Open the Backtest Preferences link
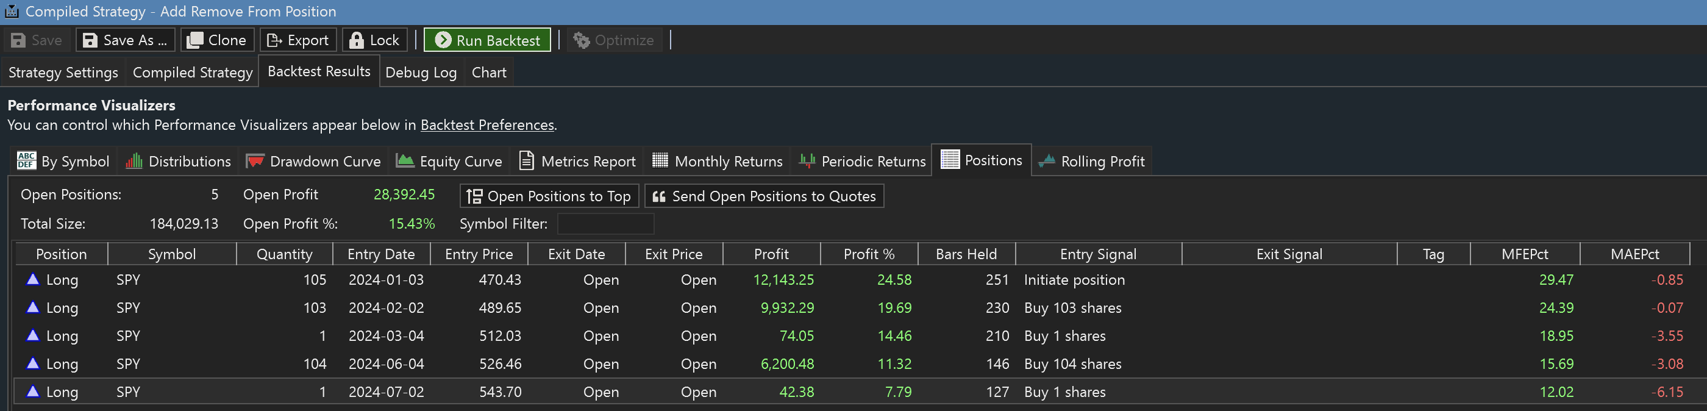The image size is (1707, 411). pos(487,124)
